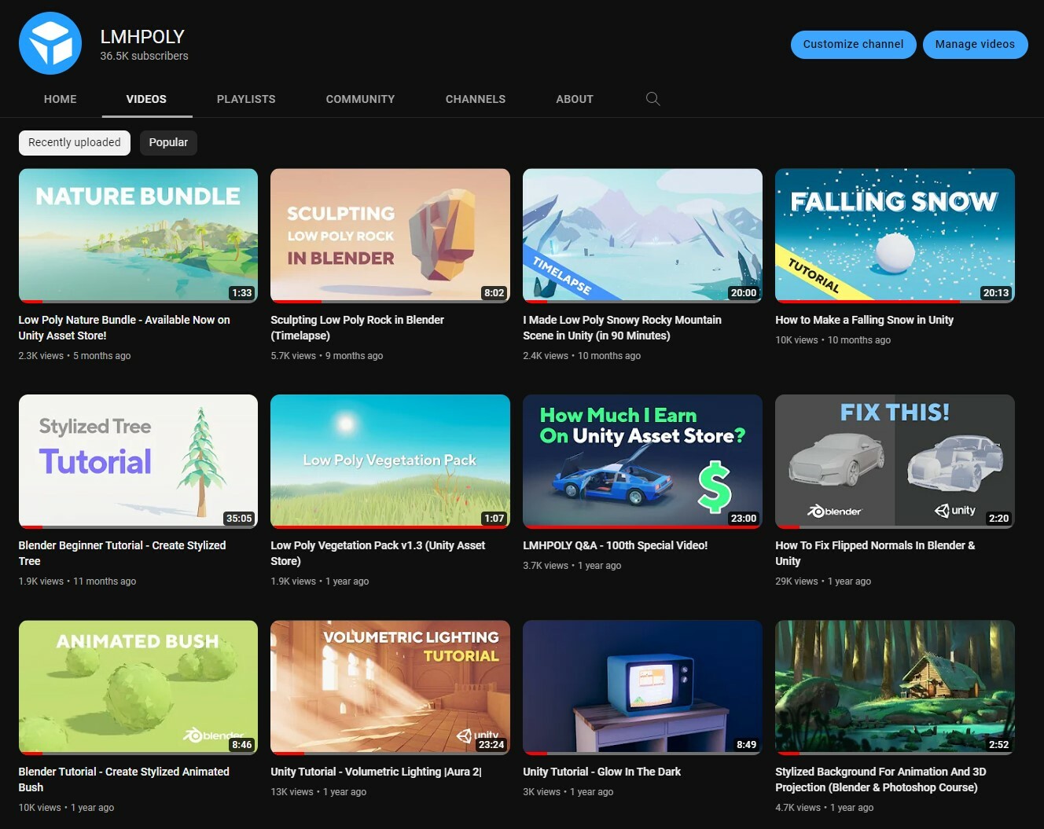Open Manage videos

tap(975, 44)
